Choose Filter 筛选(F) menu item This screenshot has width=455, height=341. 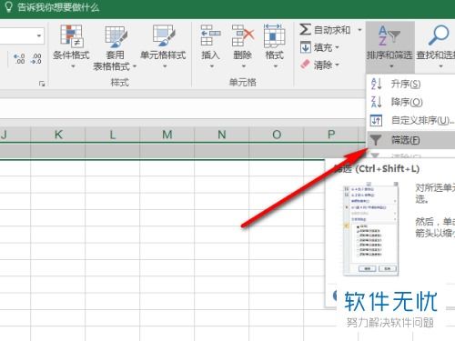[x=411, y=140]
